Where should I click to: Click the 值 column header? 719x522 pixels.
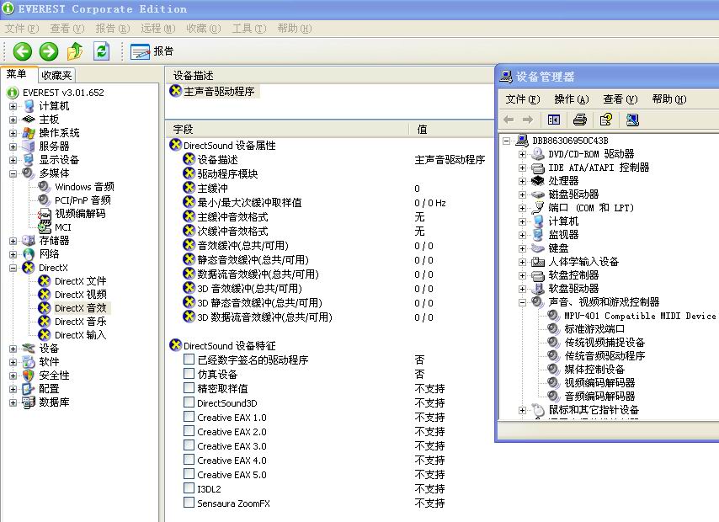[x=423, y=130]
